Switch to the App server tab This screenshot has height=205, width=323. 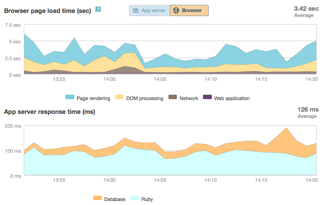pos(150,10)
